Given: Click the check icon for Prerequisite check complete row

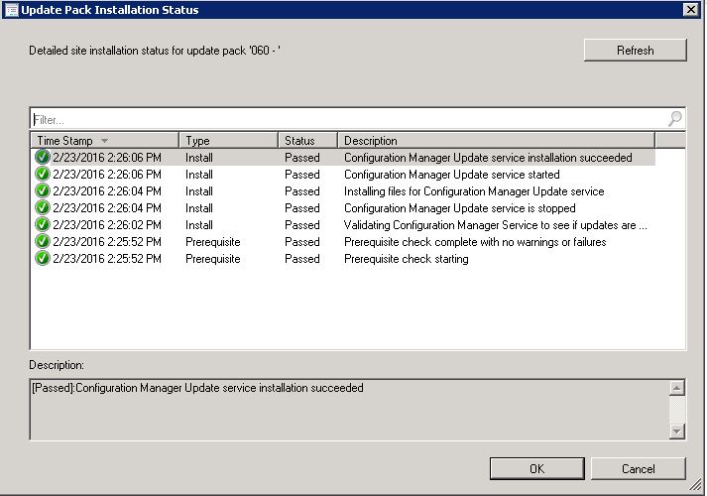Looking at the screenshot, I should coord(42,242).
